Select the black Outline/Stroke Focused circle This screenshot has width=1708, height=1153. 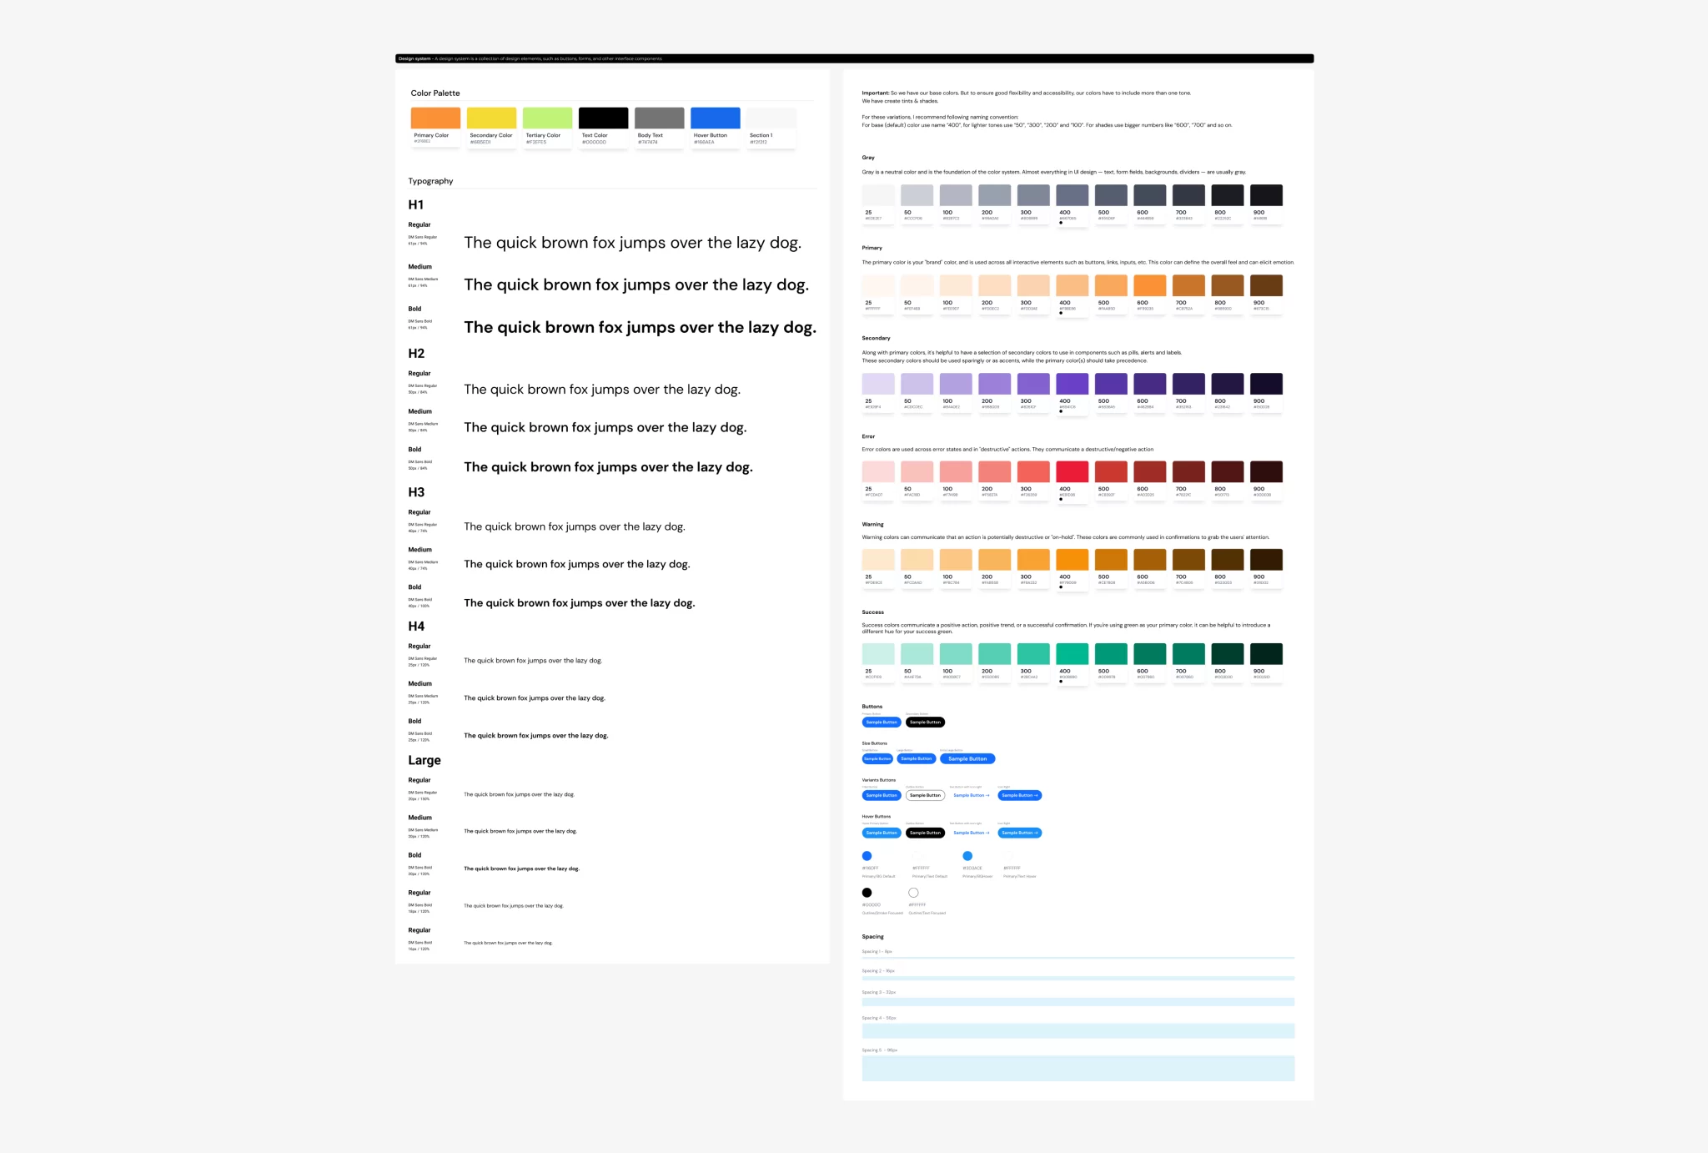(x=867, y=893)
